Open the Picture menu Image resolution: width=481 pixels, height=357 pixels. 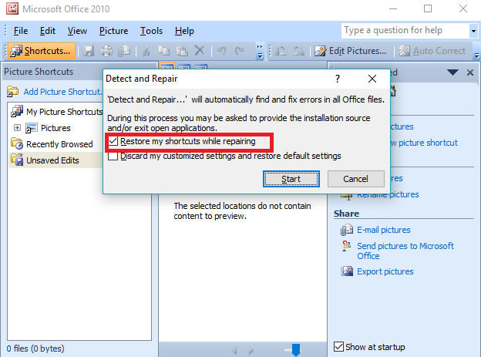[113, 31]
